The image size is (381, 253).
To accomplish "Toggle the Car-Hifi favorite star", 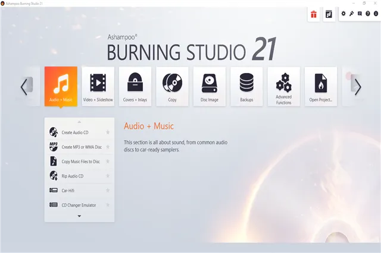I will point(108,191).
